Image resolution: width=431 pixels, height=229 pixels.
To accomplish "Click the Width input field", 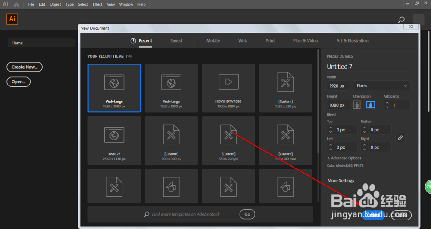I will tap(338, 86).
